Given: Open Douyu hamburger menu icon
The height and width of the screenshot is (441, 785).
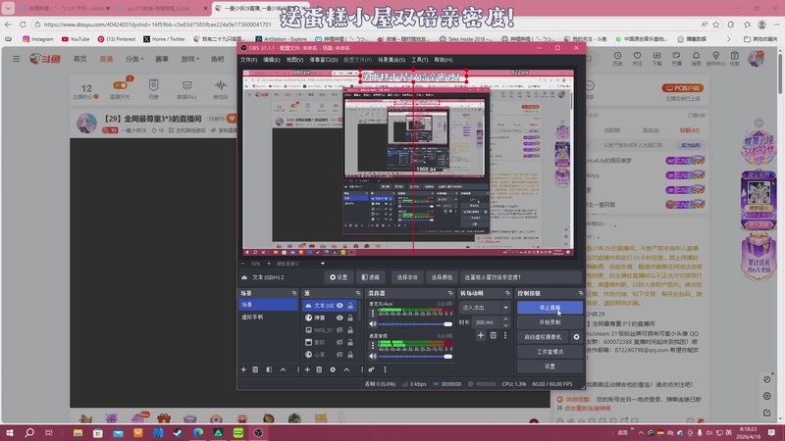Looking at the screenshot, I should pos(17,59).
